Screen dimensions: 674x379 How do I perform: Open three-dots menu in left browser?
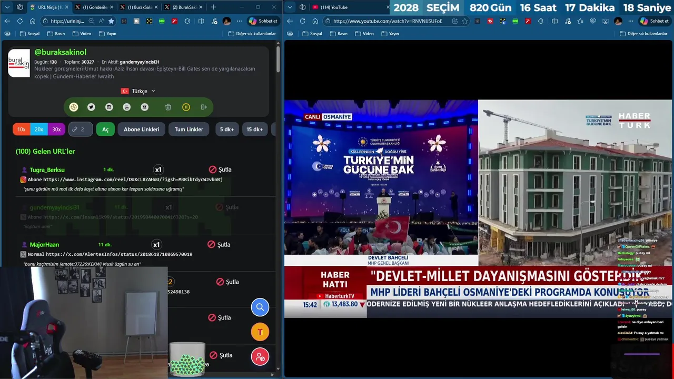(239, 21)
